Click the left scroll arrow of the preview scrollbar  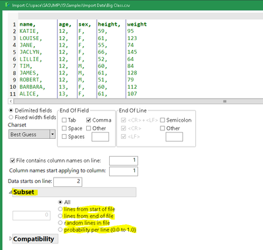[11, 101]
